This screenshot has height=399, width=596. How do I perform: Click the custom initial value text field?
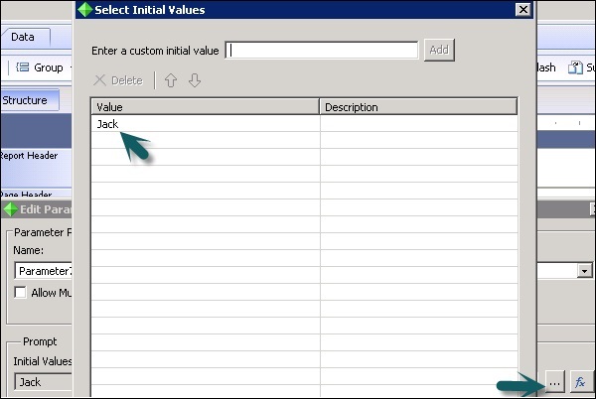[322, 50]
